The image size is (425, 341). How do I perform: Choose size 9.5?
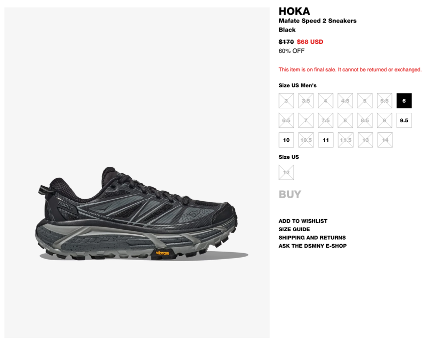click(x=404, y=120)
